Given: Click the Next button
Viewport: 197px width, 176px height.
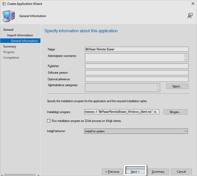Looking at the screenshot, I should [135, 172].
